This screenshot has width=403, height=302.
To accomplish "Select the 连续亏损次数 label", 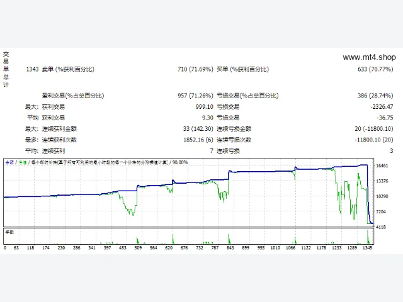I will pos(234,140).
